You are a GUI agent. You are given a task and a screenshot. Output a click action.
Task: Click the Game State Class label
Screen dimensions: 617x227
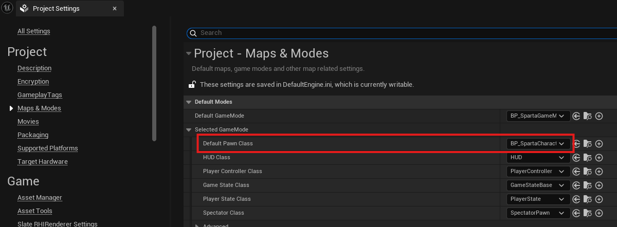coord(226,185)
